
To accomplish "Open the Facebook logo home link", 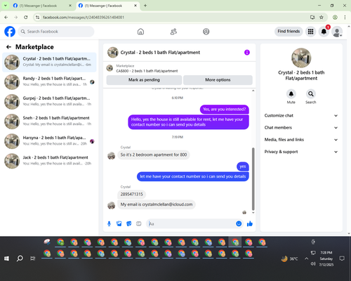I will pos(10,32).
